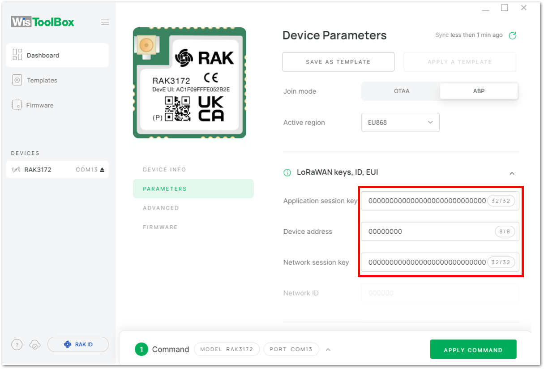Click the RAK ID button
Image resolution: width=544 pixels, height=369 pixels.
coord(78,344)
